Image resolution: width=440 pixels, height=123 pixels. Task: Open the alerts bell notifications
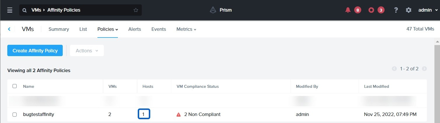pos(348,10)
